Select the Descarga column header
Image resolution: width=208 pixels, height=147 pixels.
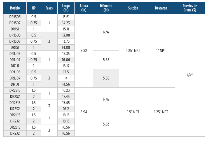pyautogui.click(x=161, y=8)
